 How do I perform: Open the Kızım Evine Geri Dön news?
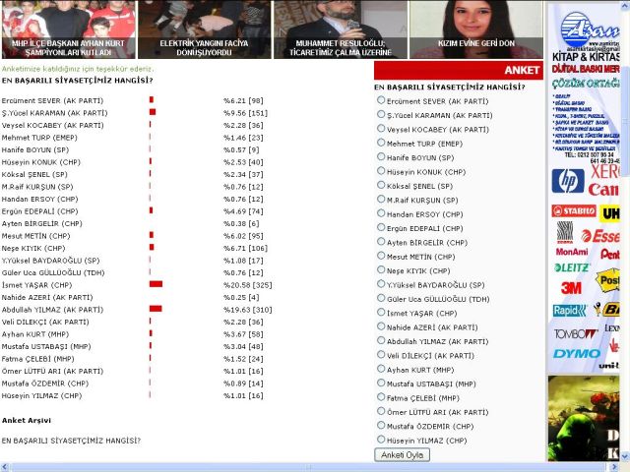[x=475, y=29]
